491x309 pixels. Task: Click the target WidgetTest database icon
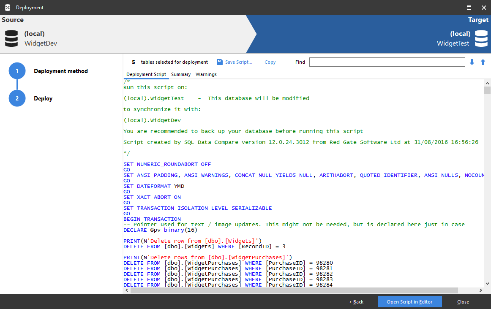pyautogui.click(x=481, y=38)
